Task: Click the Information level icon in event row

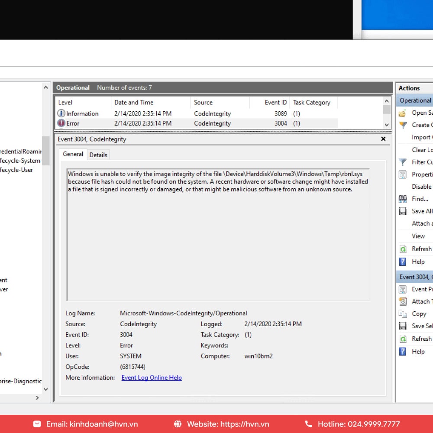Action: coord(61,113)
